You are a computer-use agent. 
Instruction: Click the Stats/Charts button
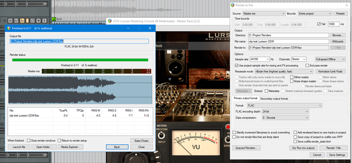[x=141, y=141]
